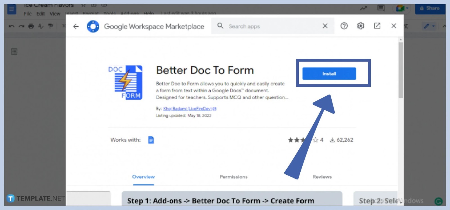The height and width of the screenshot is (210, 450).
Task: Go back using the Marketplace back arrow
Action: pyautogui.click(x=76, y=26)
